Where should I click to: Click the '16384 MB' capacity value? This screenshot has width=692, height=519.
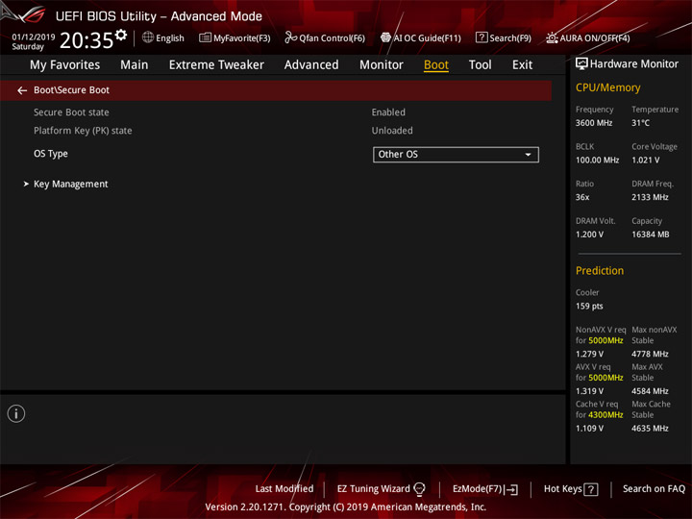click(x=650, y=235)
